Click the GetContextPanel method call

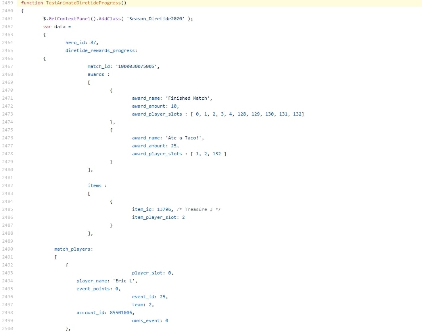point(67,19)
